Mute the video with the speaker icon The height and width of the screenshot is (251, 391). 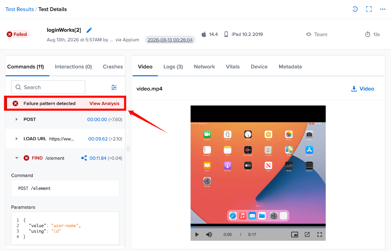tap(209, 234)
